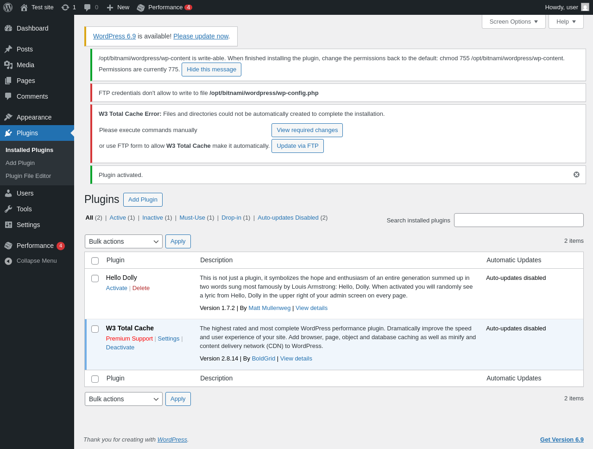Delete the Hello Dolly plugin
The height and width of the screenshot is (449, 593).
point(141,288)
